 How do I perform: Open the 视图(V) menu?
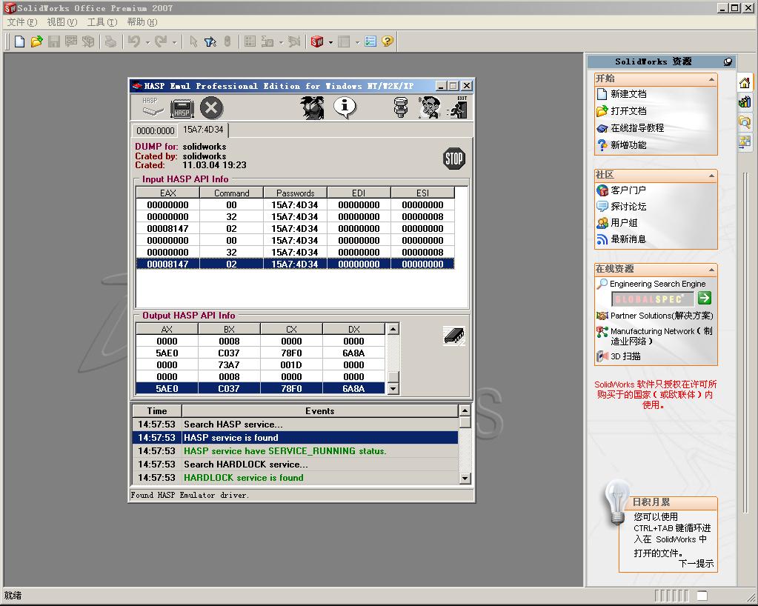pyautogui.click(x=62, y=22)
